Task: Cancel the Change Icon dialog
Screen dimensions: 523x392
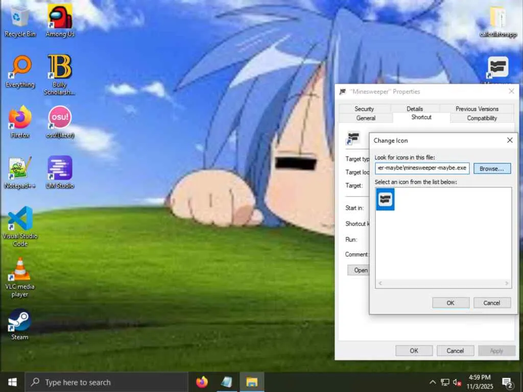Action: pos(492,303)
